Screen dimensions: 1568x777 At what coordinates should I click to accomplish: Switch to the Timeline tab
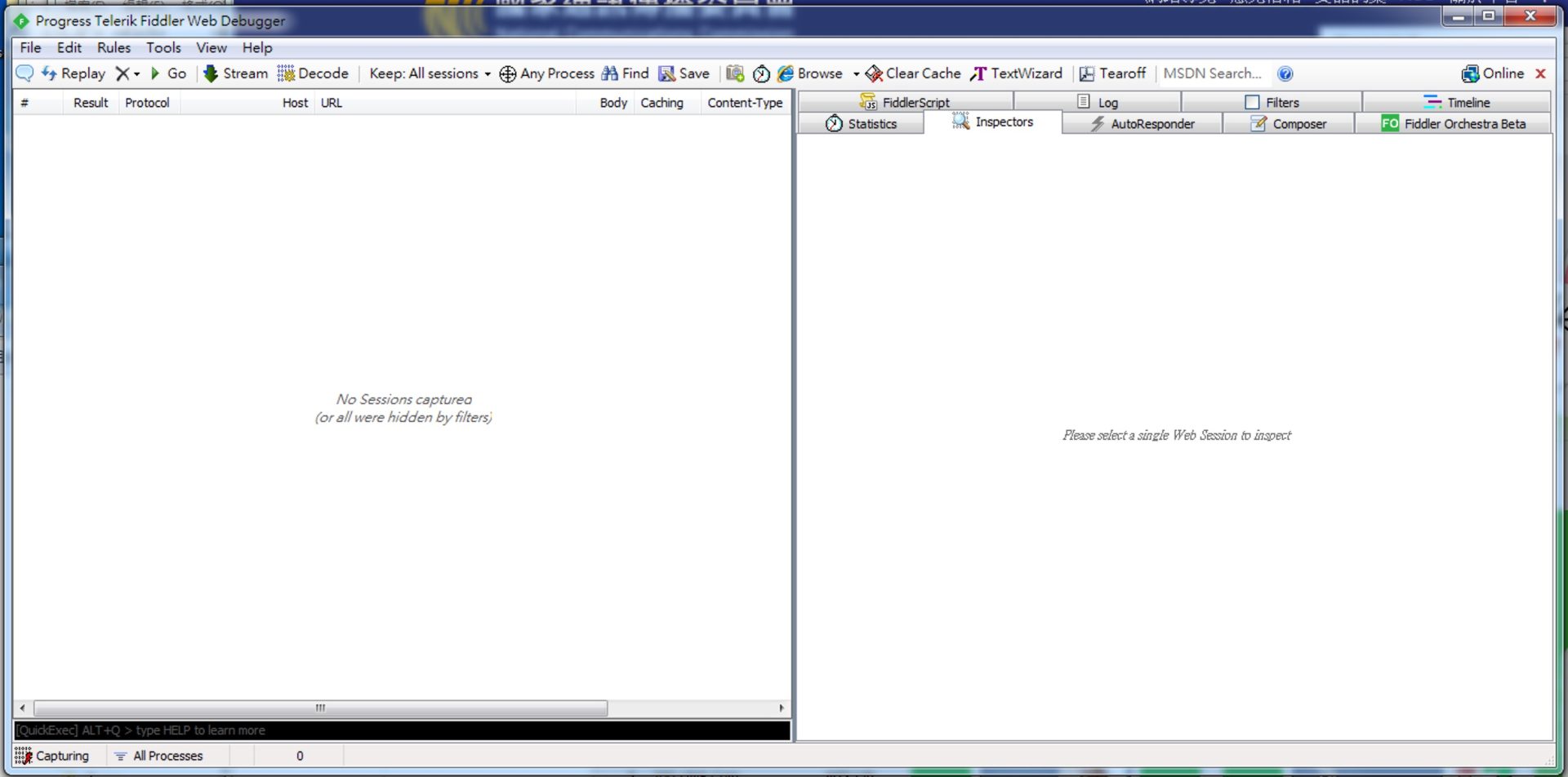(1457, 102)
